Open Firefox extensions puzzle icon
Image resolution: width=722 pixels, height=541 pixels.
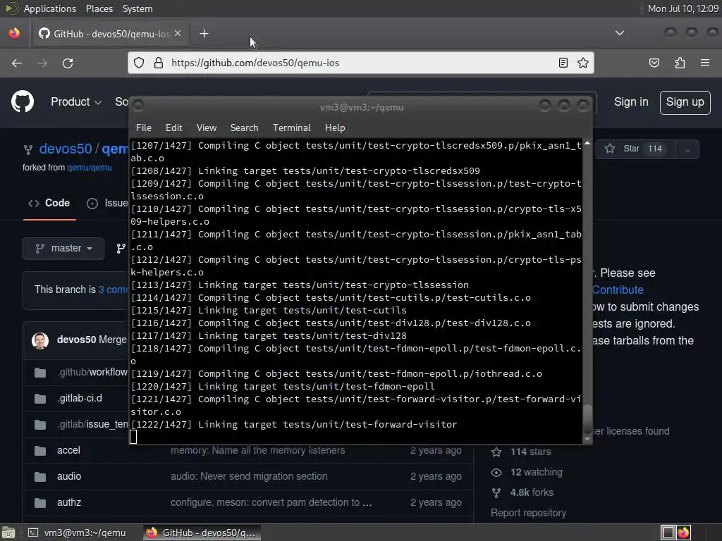coord(680,63)
